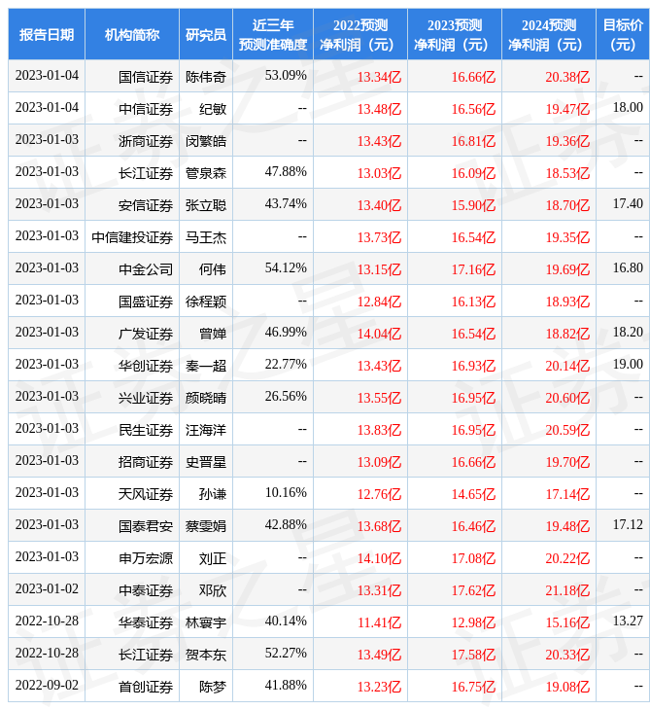650x710 pixels.
Task: Select researcher 蔡雯娟
Action: 206,527
